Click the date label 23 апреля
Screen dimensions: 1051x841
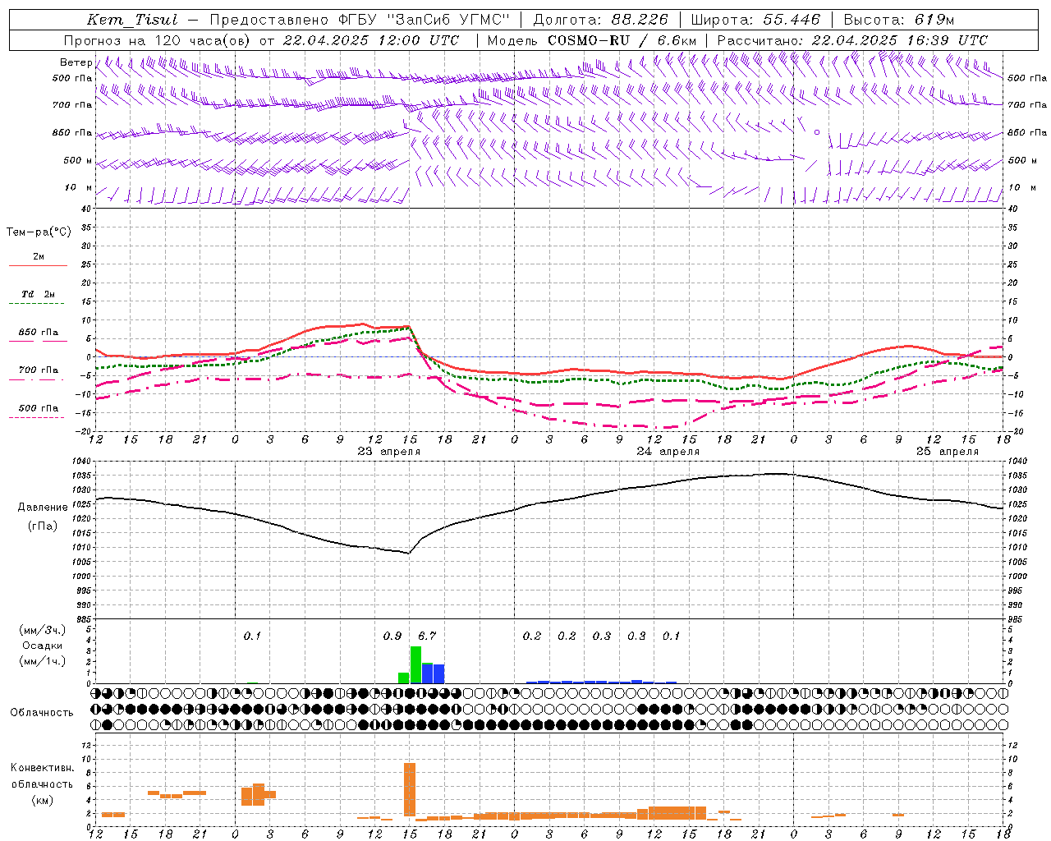389,451
